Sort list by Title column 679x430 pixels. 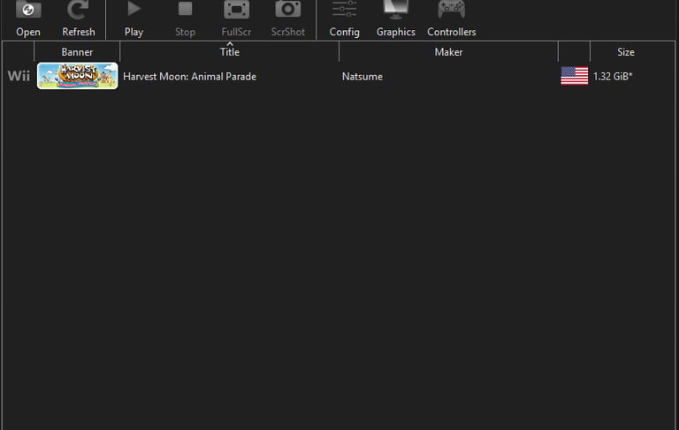coord(230,52)
